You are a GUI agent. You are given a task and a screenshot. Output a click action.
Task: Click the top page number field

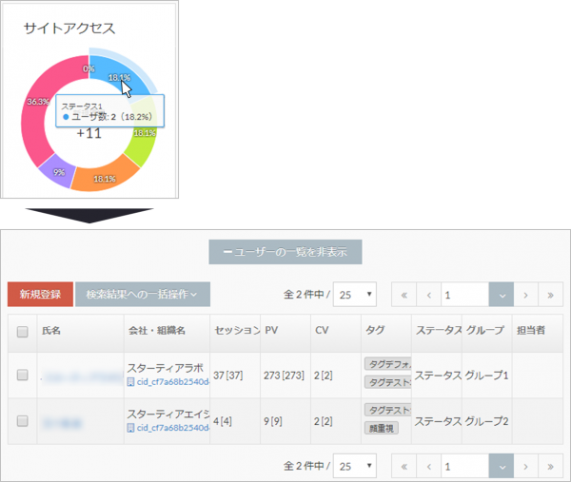(x=464, y=295)
